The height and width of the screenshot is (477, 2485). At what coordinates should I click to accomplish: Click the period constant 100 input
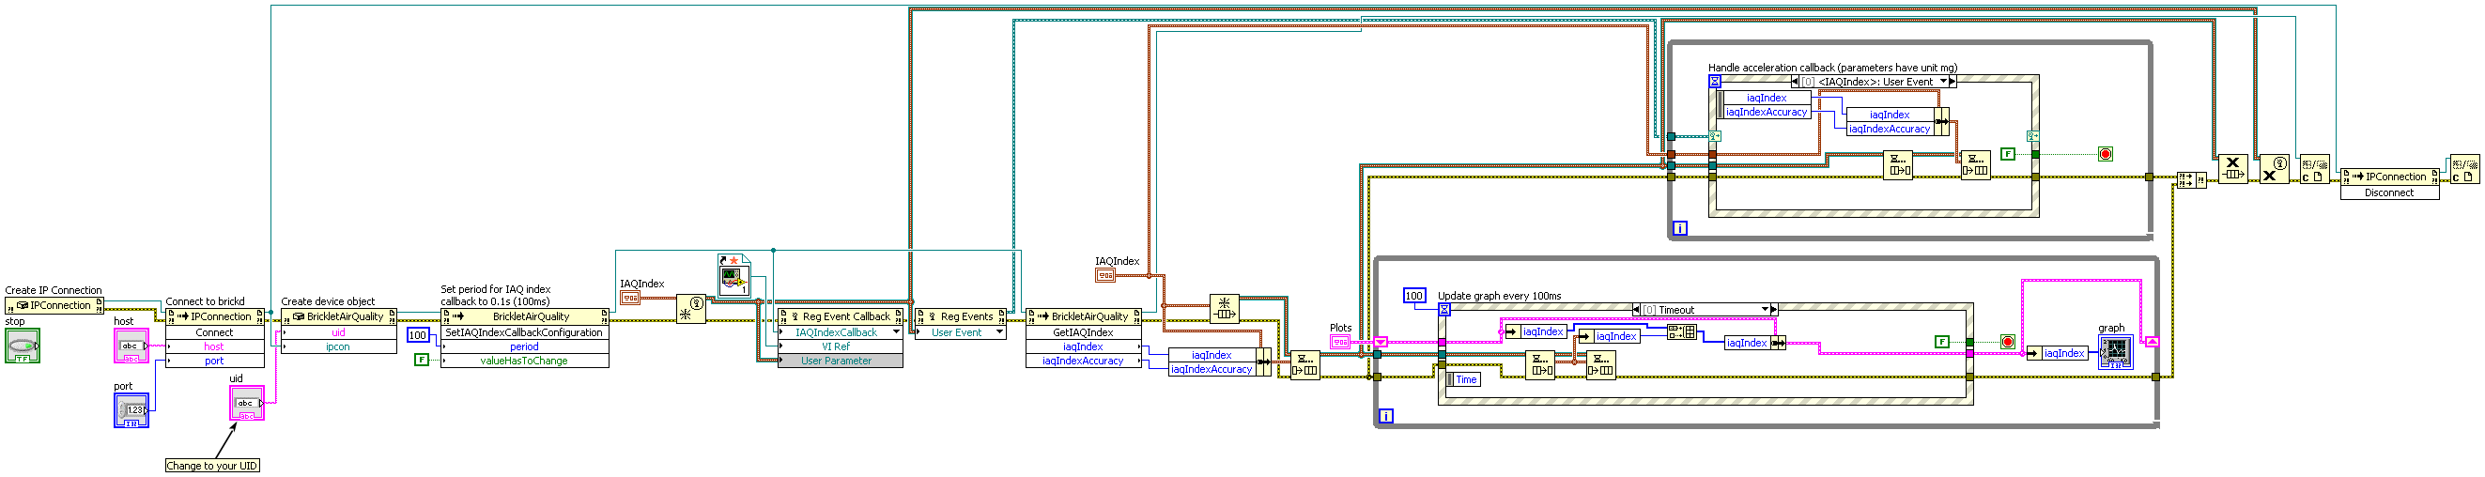417,335
